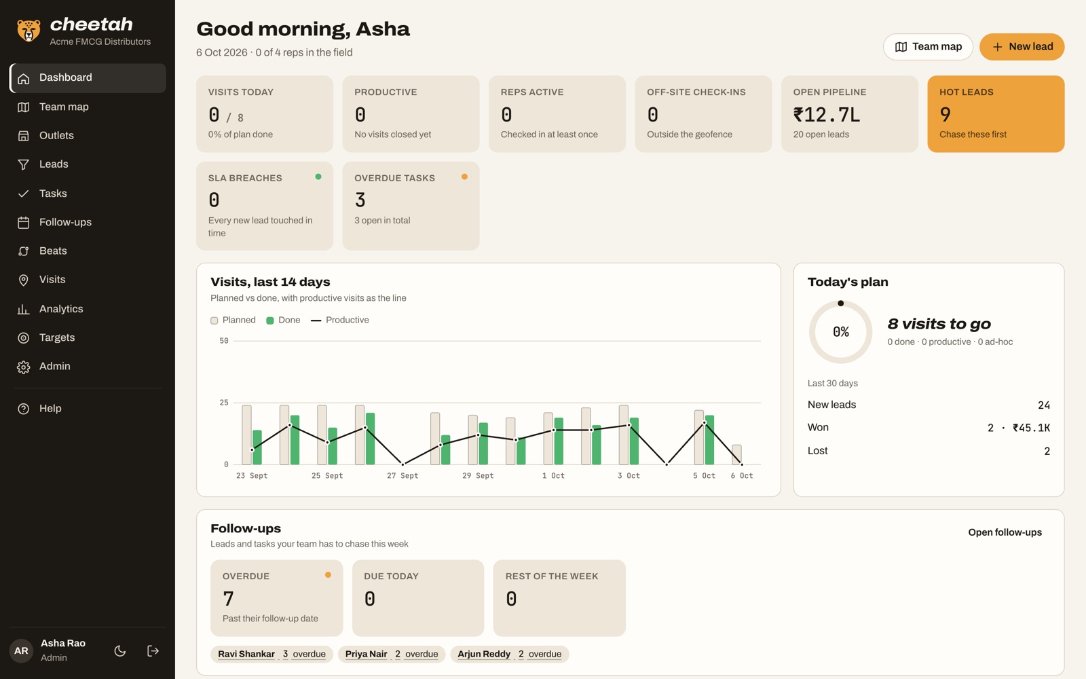
Task: Open the Hot Leads card
Action: click(x=996, y=114)
